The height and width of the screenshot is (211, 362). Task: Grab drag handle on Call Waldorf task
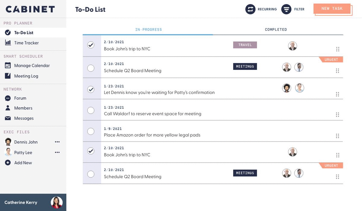click(338, 115)
